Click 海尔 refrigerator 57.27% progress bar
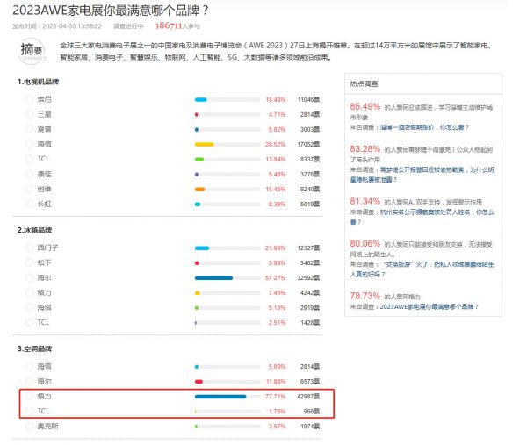 coord(213,278)
